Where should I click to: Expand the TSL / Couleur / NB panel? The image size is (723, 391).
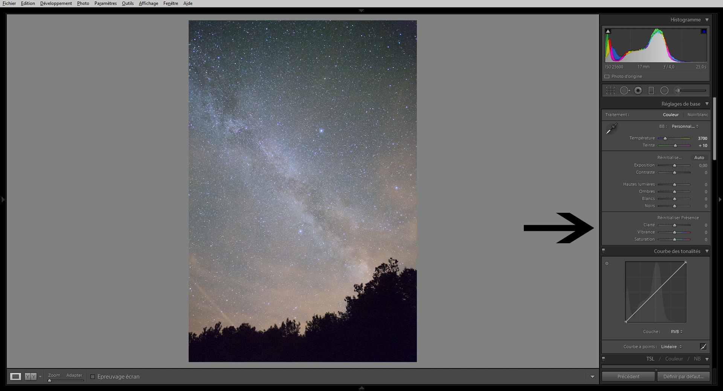pos(707,359)
